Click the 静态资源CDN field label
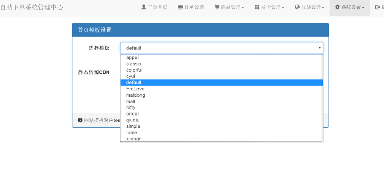Screen dimensions: 384x190 93,72
